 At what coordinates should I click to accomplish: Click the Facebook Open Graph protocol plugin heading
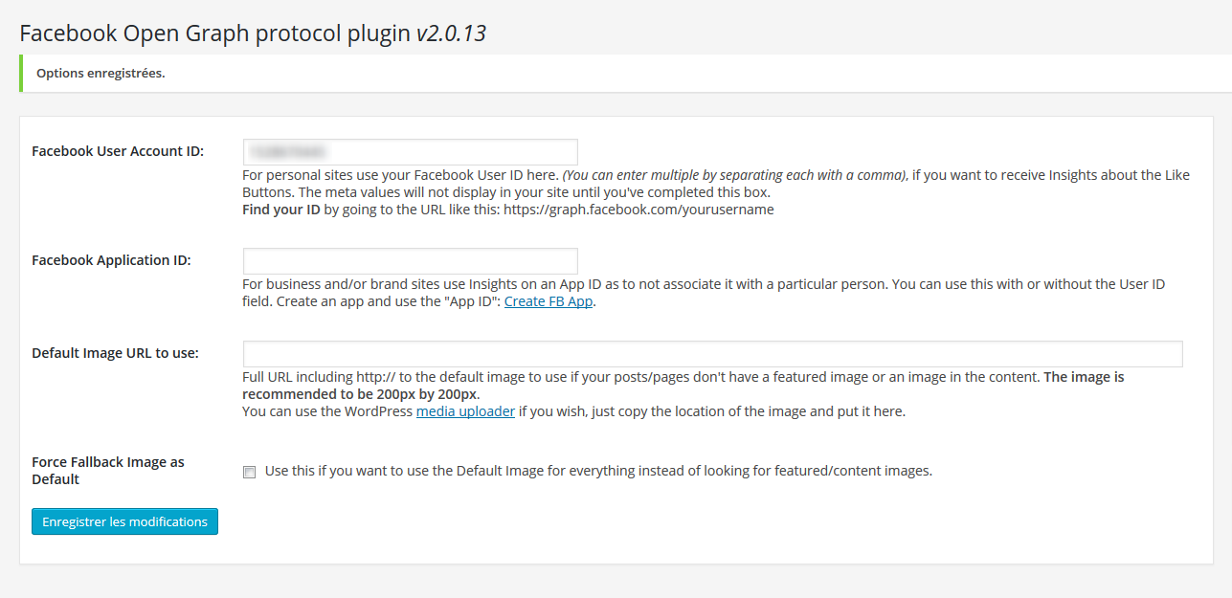pyautogui.click(x=215, y=33)
